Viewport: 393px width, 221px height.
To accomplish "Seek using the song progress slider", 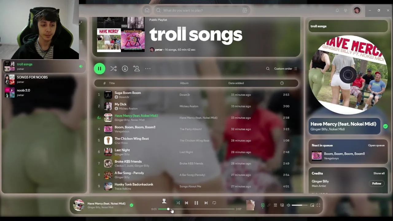I will (196, 209).
